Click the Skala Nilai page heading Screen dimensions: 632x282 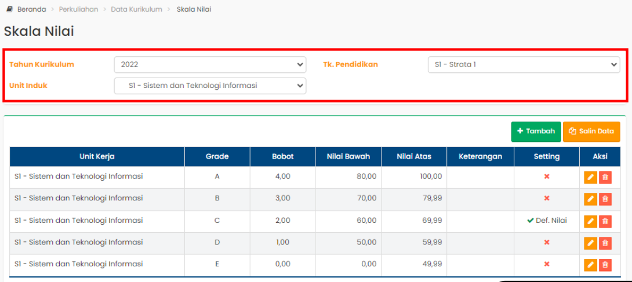pos(39,31)
